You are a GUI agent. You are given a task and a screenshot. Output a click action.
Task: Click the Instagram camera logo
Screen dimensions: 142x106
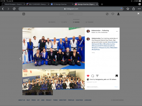click(x=24, y=14)
